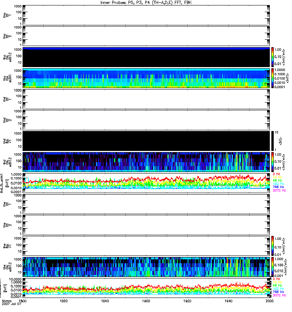Click magenta "3072 Hz" legend in bottom line plot
Image resolution: width=292 pixels, height=312 pixels.
(x=279, y=295)
